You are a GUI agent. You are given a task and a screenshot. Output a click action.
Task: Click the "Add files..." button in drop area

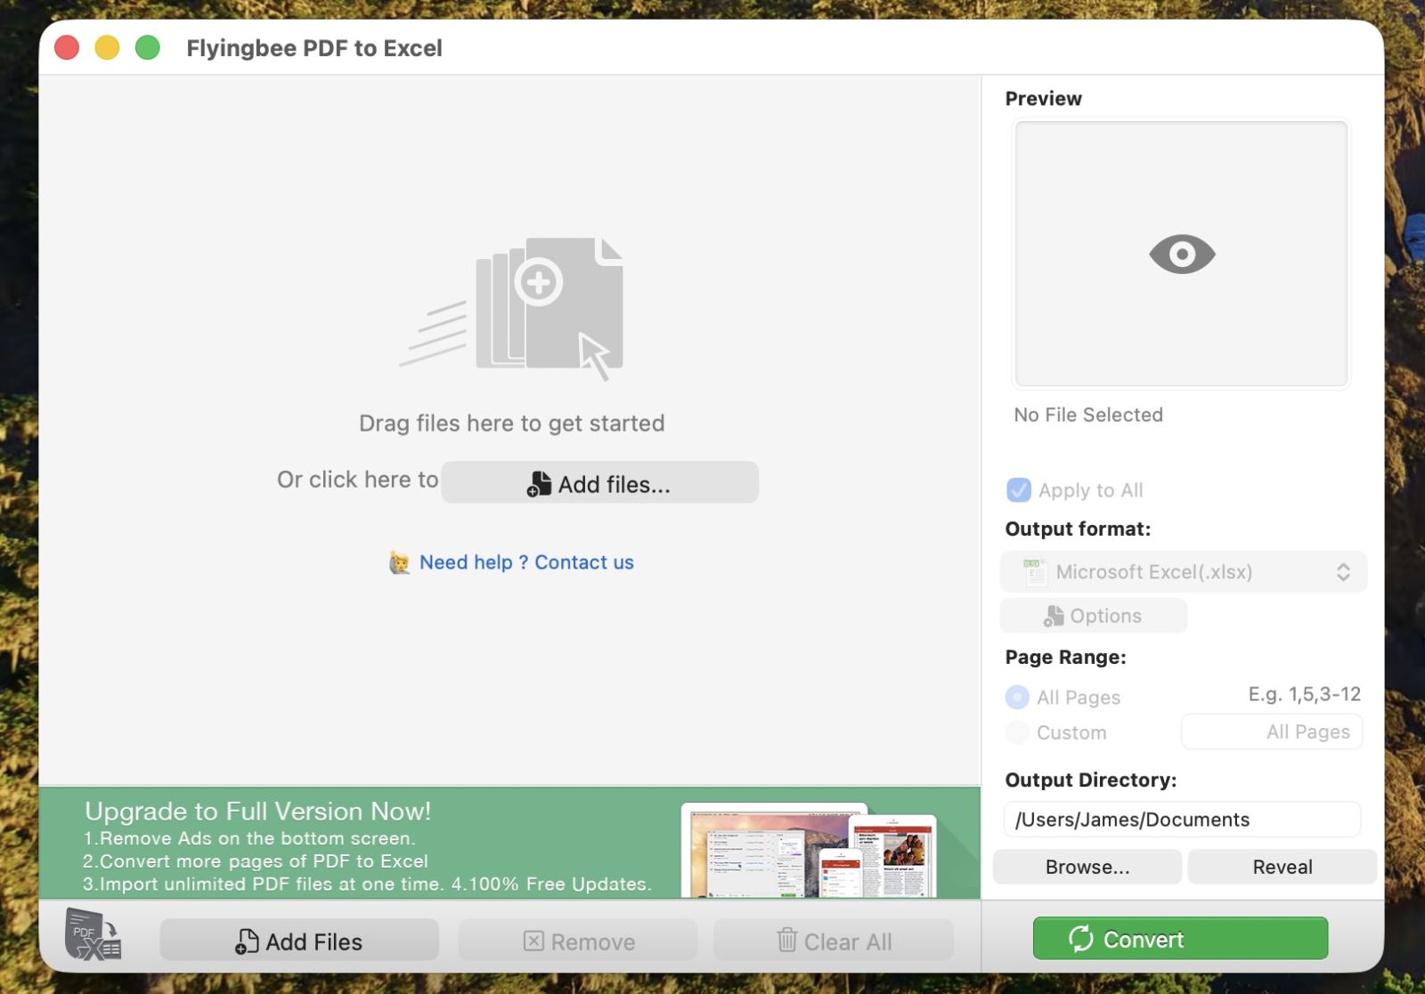pyautogui.click(x=599, y=483)
